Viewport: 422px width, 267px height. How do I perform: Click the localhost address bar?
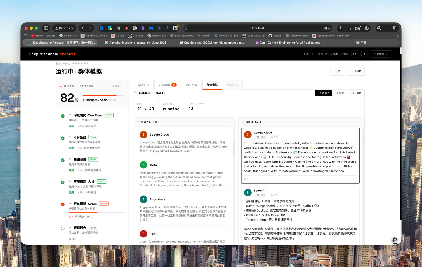click(x=258, y=28)
